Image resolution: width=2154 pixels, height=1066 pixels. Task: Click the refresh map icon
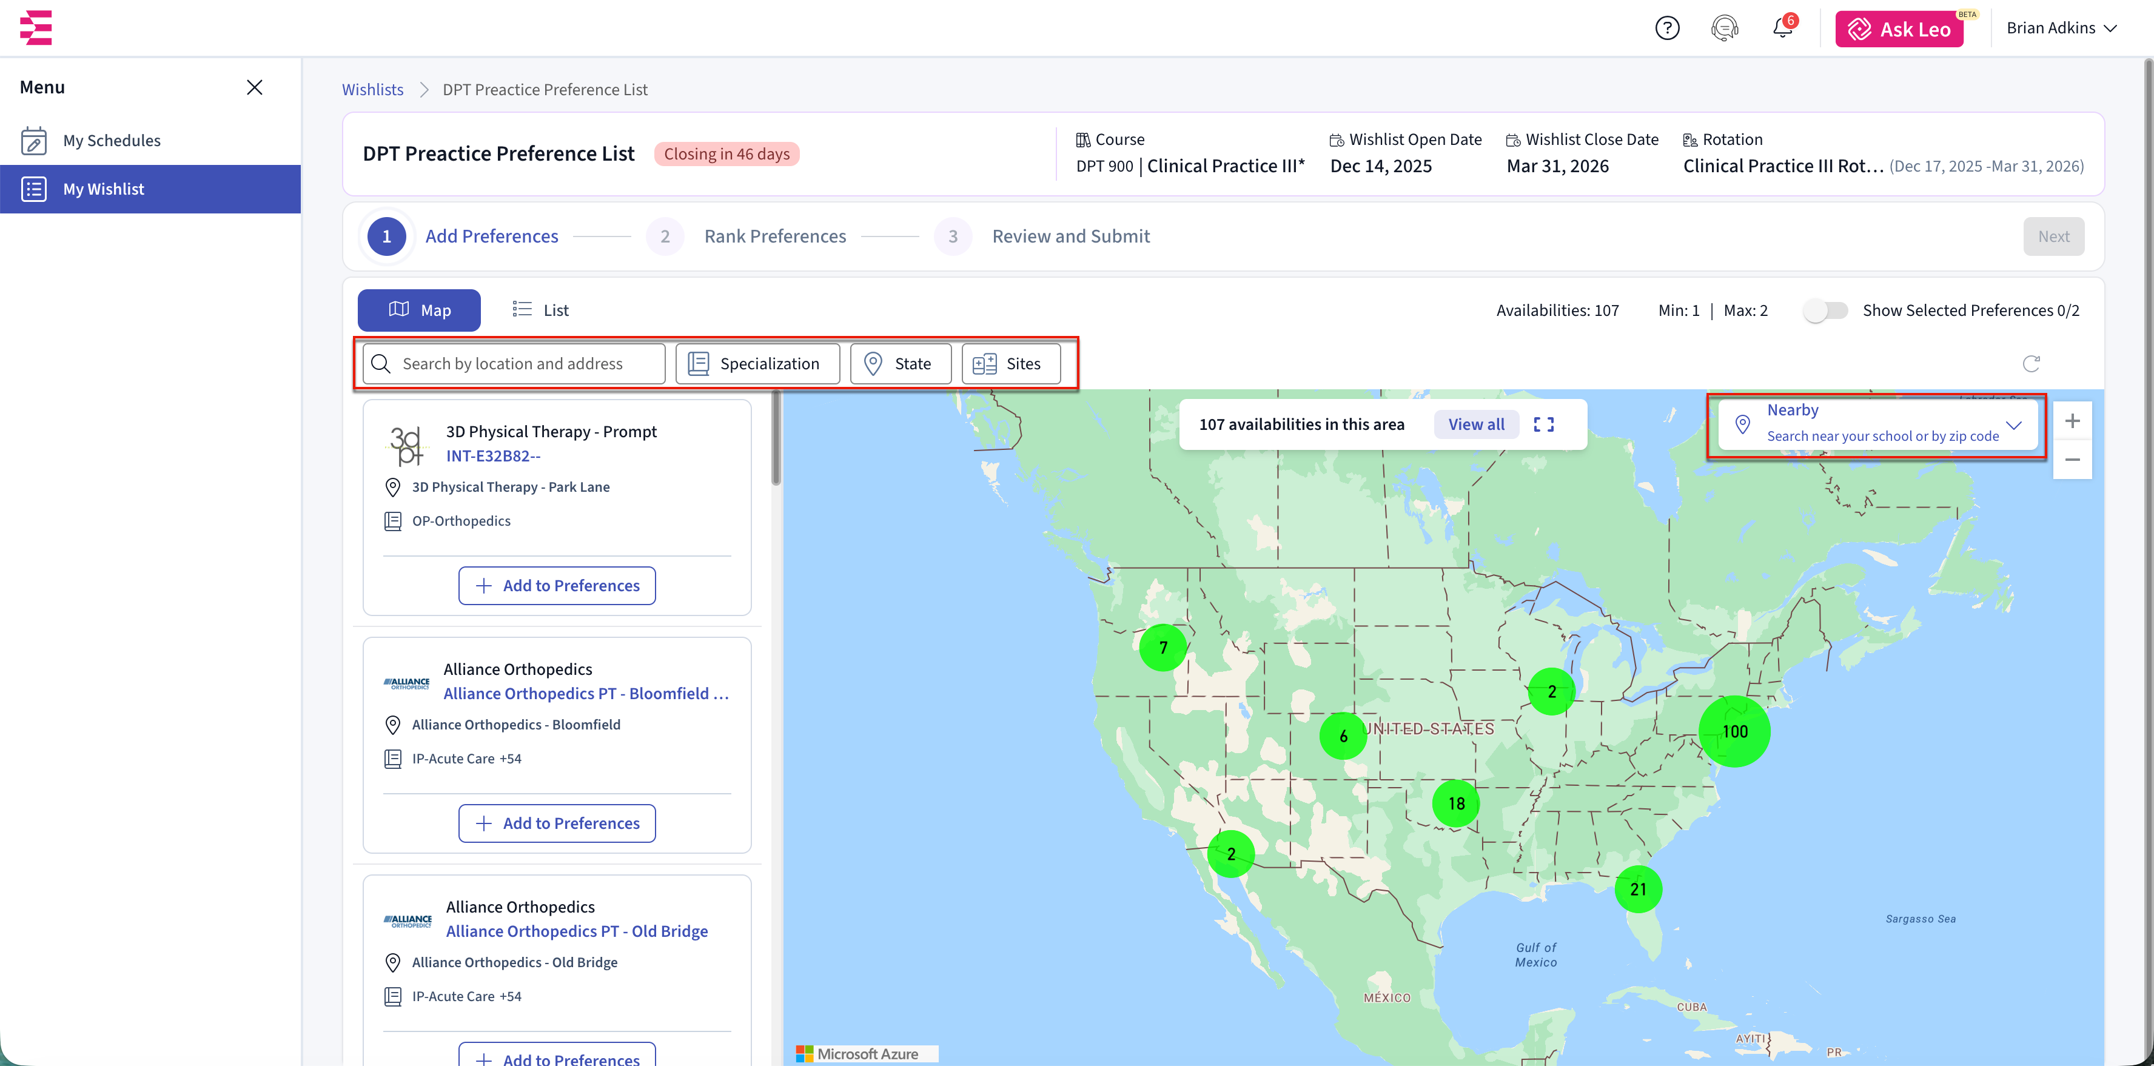click(x=2031, y=364)
